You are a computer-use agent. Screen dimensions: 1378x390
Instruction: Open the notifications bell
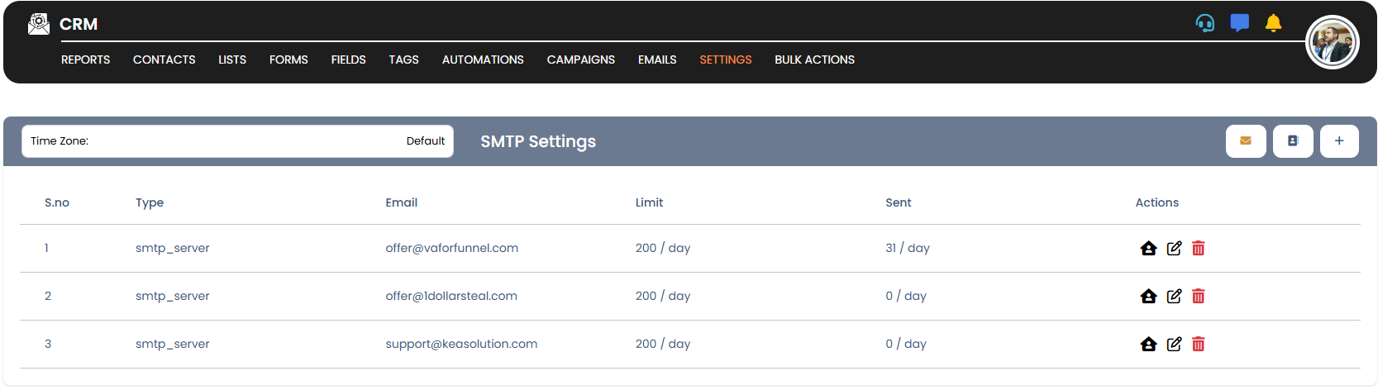pyautogui.click(x=1273, y=23)
